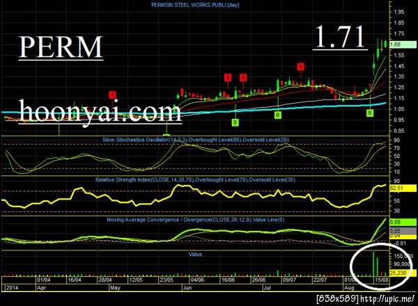Click the 1.35 price axis label
Image resolution: width=418 pixels, height=306 pixels.
tap(399, 76)
